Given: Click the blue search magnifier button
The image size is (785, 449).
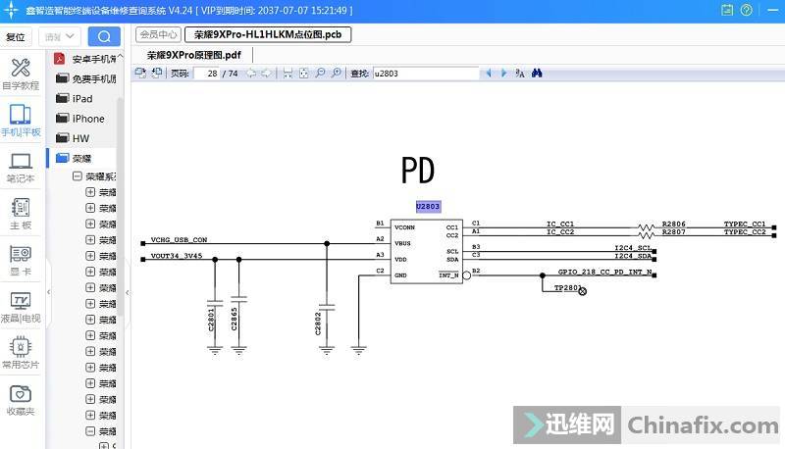Looking at the screenshot, I should click(x=104, y=36).
